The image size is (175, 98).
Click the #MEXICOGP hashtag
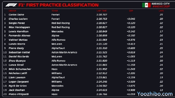pos(161,6)
